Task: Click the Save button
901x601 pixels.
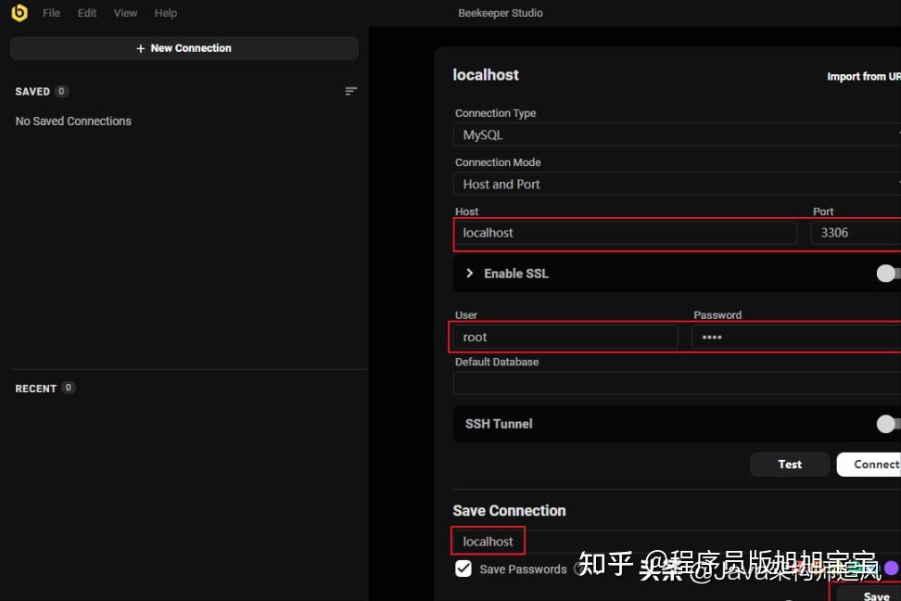Action: pos(869,595)
